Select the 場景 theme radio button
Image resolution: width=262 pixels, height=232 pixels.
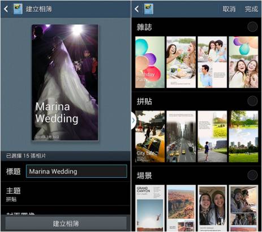[x=252, y=175]
